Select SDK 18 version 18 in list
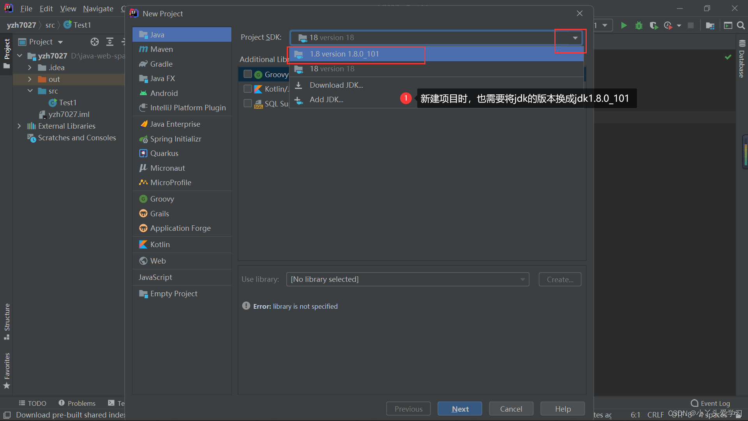Viewport: 748px width, 421px height. (x=436, y=69)
